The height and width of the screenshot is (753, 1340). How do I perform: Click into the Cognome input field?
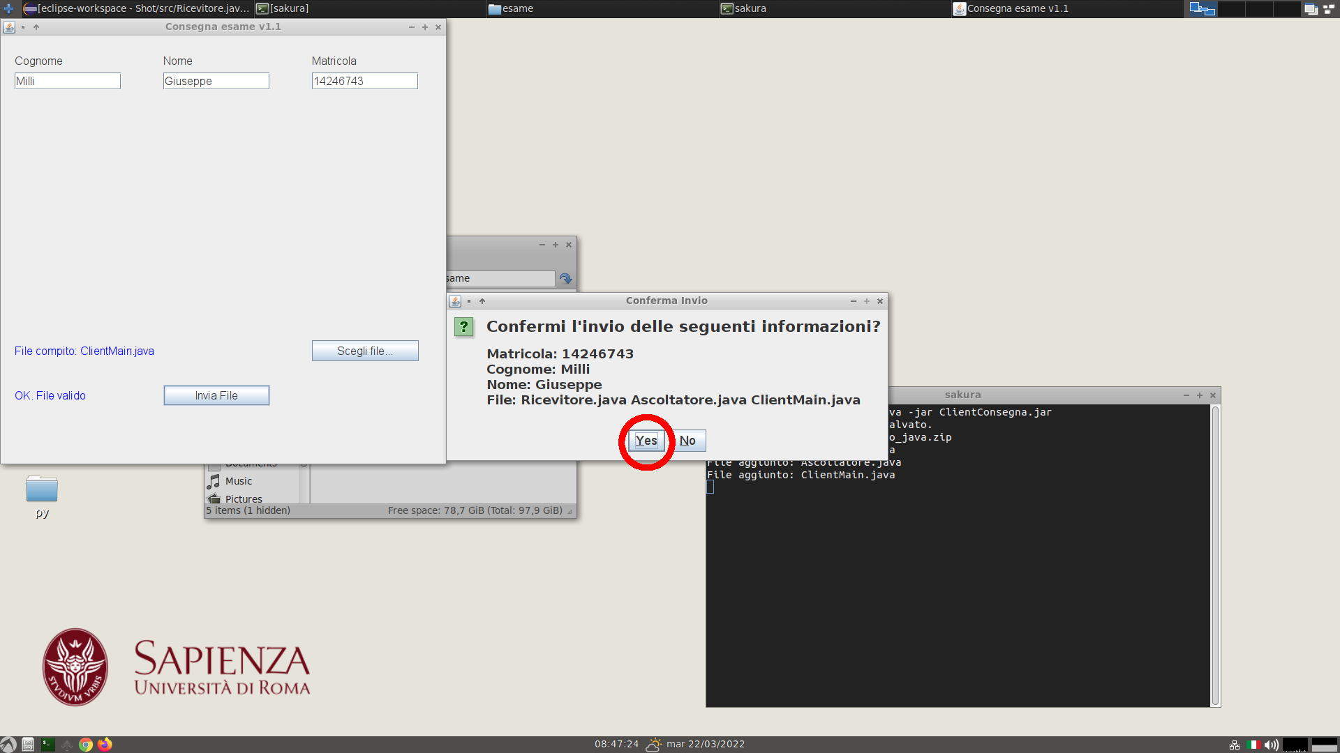pos(67,81)
